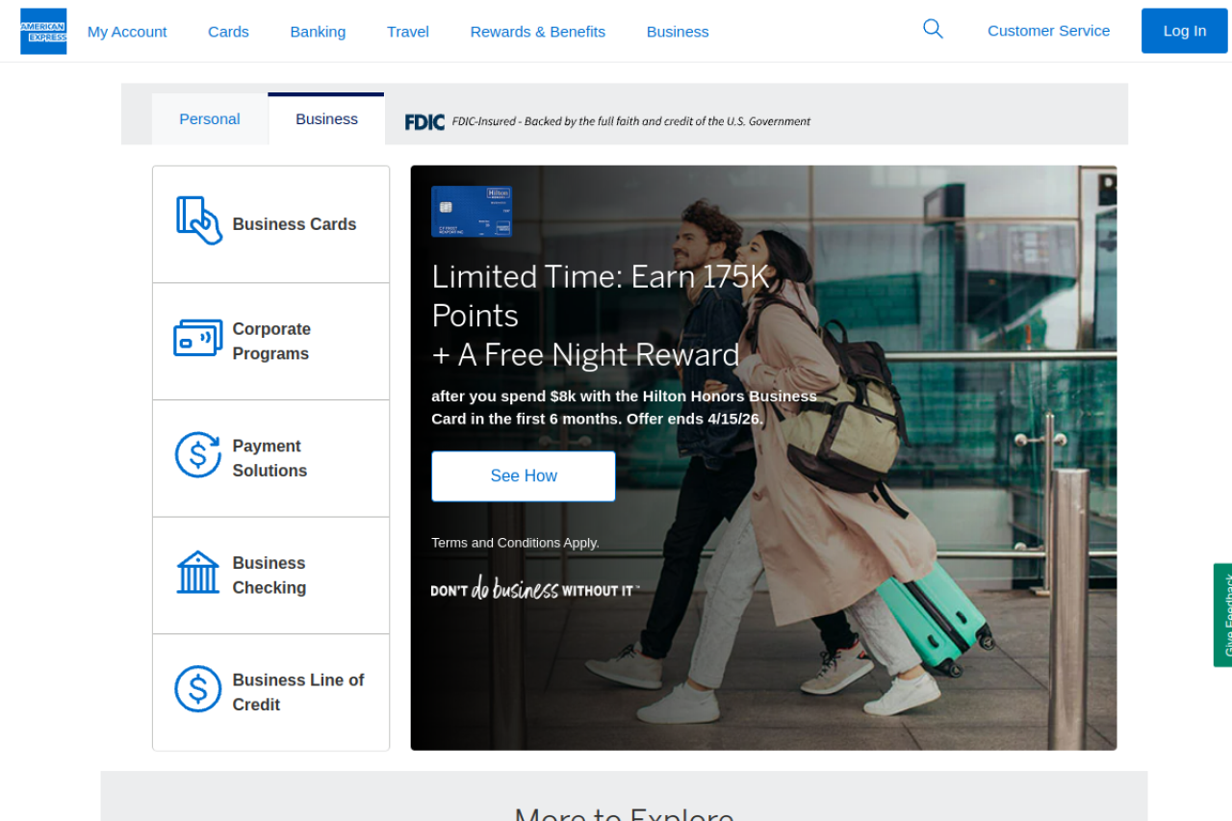
Task: Open the Give Feedback side tab
Action: [x=1223, y=615]
